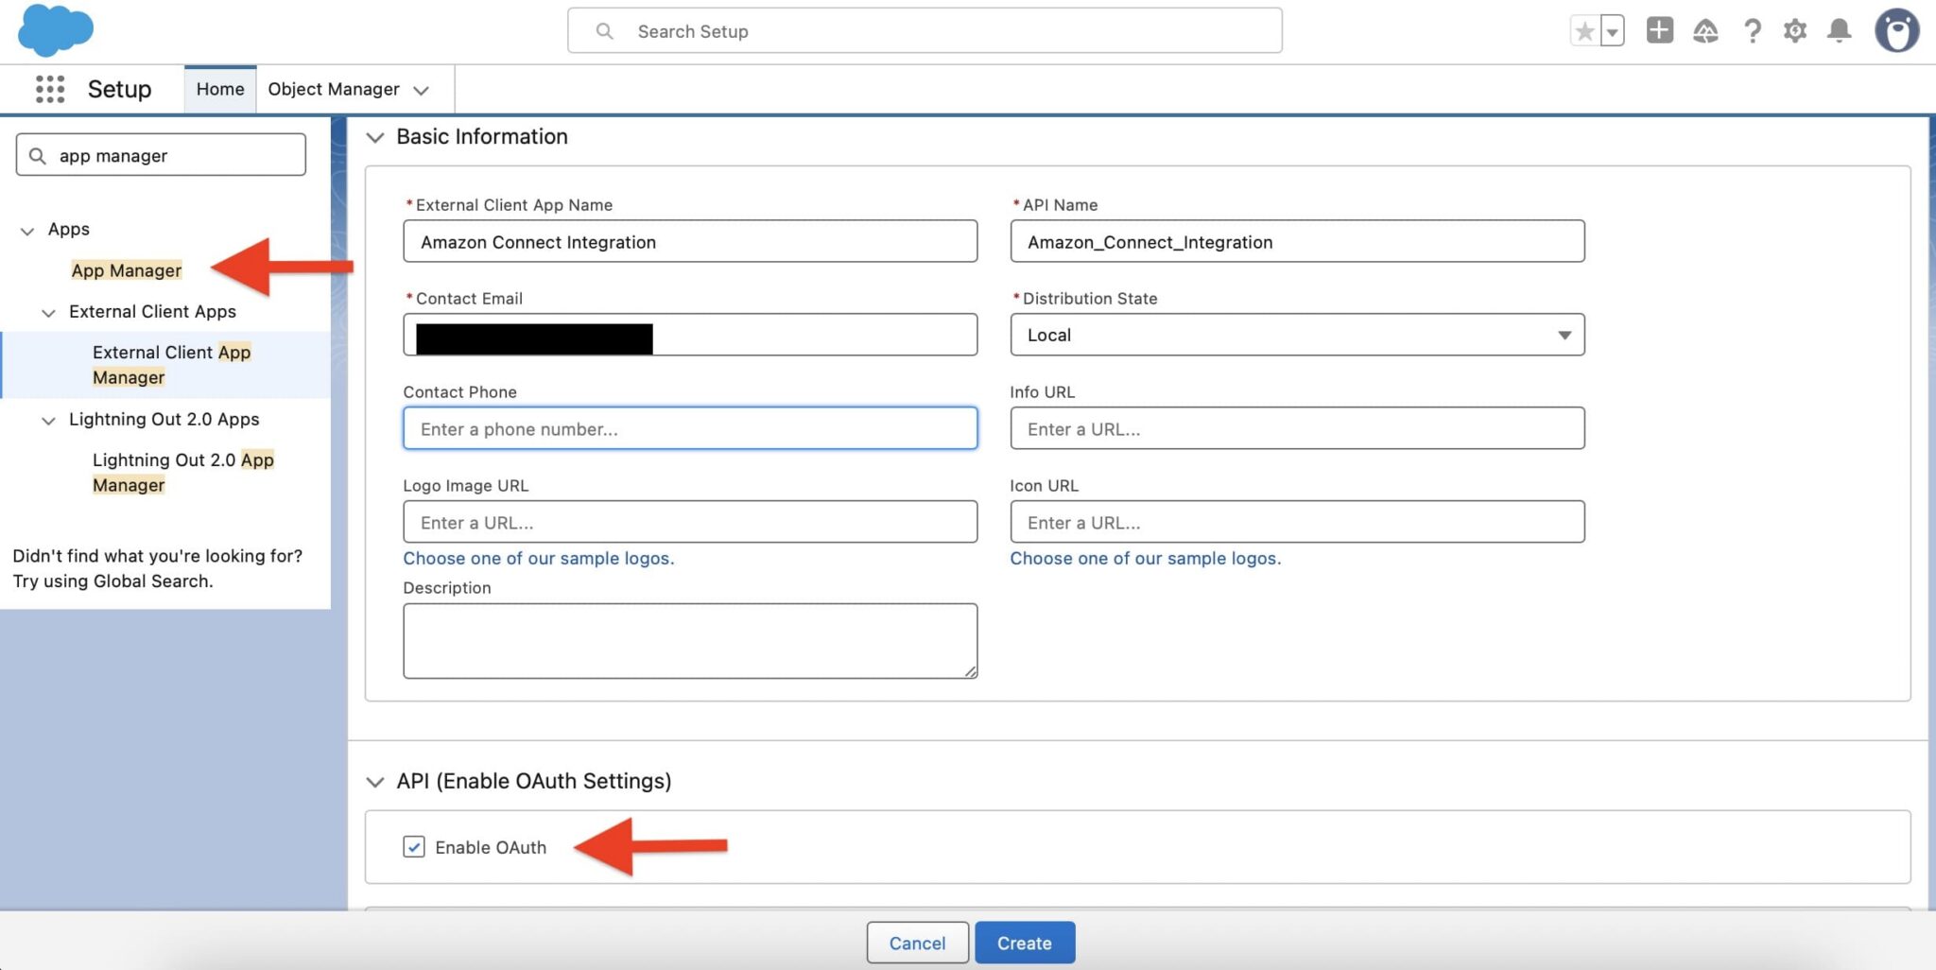Click the Search Setup magnifier icon
The width and height of the screenshot is (1936, 970).
[x=604, y=31]
